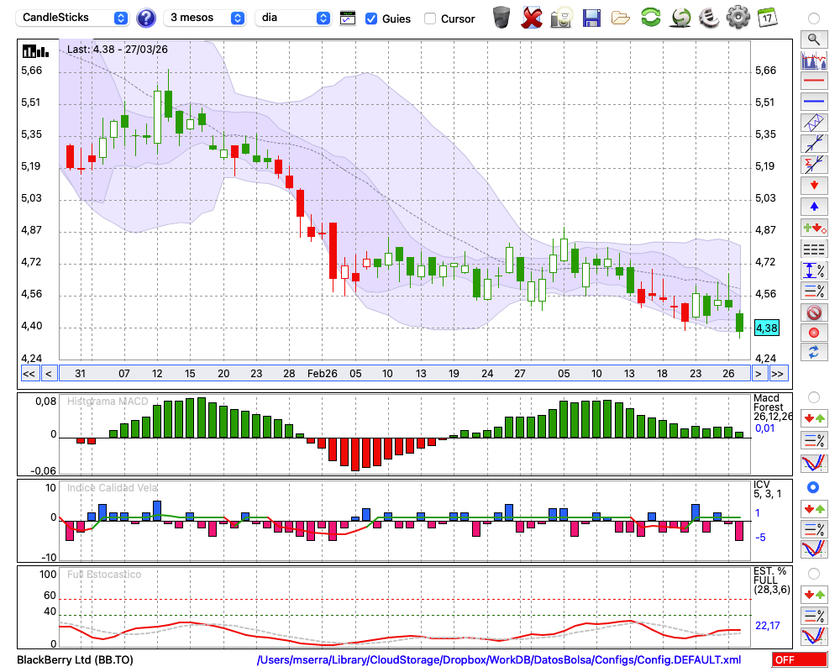This screenshot has width=840, height=672.
Task: Enable the Cursor checkbox
Action: pyautogui.click(x=429, y=18)
